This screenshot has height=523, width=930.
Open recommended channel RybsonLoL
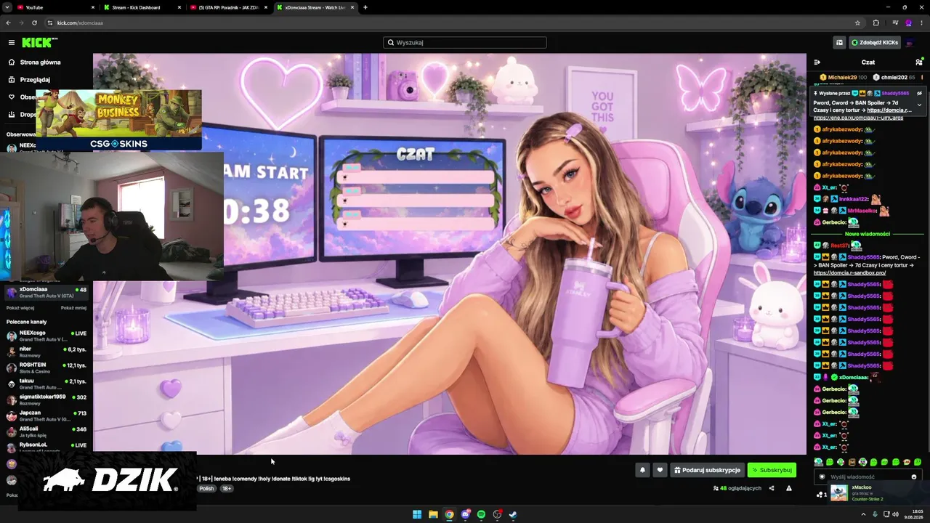[46, 447]
